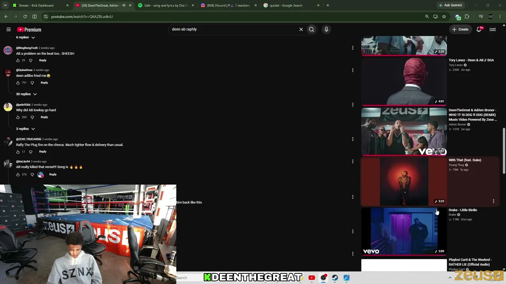Image resolution: width=506 pixels, height=284 pixels.
Task: Install app icon in the address bar
Action: tap(435, 17)
